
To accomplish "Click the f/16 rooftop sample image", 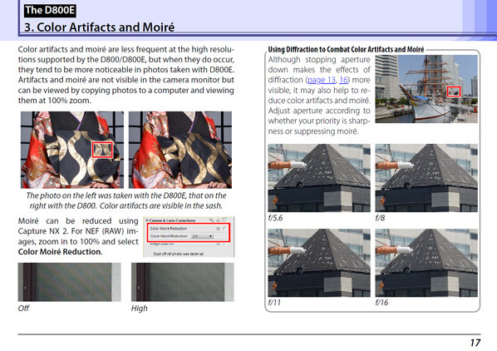I will click(426, 263).
